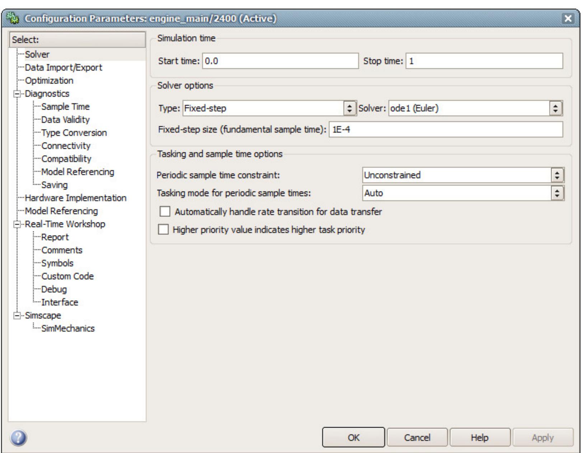Collapse the Diagnostics tree node
This screenshot has width=585, height=453.
coord(17,94)
